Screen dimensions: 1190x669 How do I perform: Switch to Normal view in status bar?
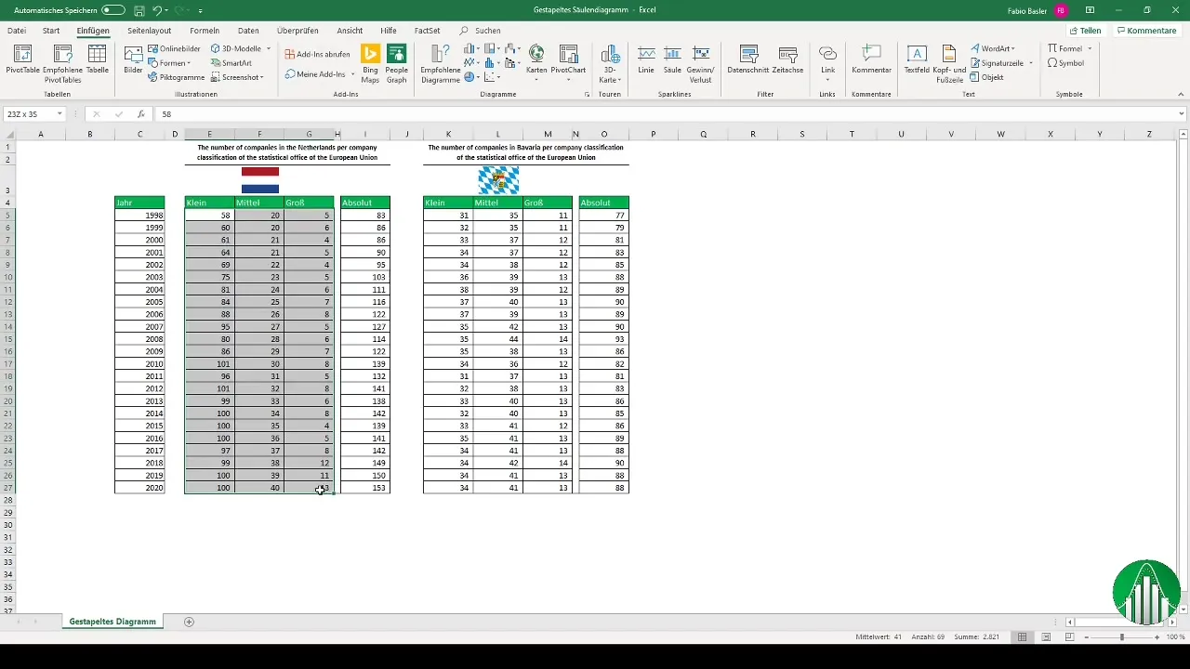tap(1022, 637)
